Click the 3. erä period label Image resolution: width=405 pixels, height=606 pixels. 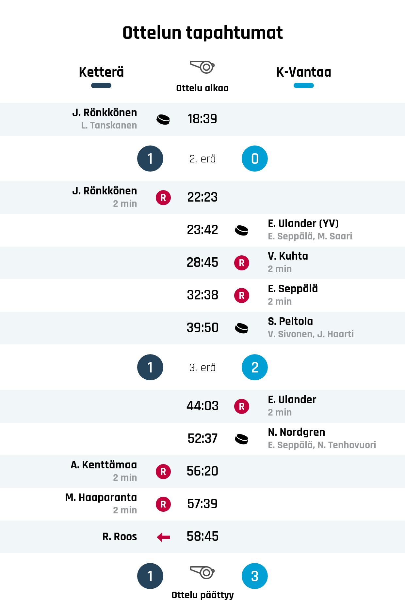coord(202,368)
